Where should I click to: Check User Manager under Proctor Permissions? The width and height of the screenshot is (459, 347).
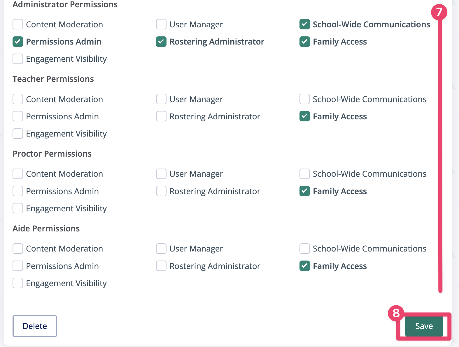coord(161,174)
